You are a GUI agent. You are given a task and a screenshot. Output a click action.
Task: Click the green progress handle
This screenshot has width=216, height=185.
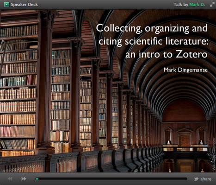coord(37,179)
